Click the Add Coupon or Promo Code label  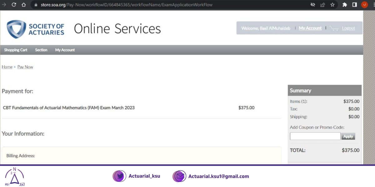pos(317,127)
